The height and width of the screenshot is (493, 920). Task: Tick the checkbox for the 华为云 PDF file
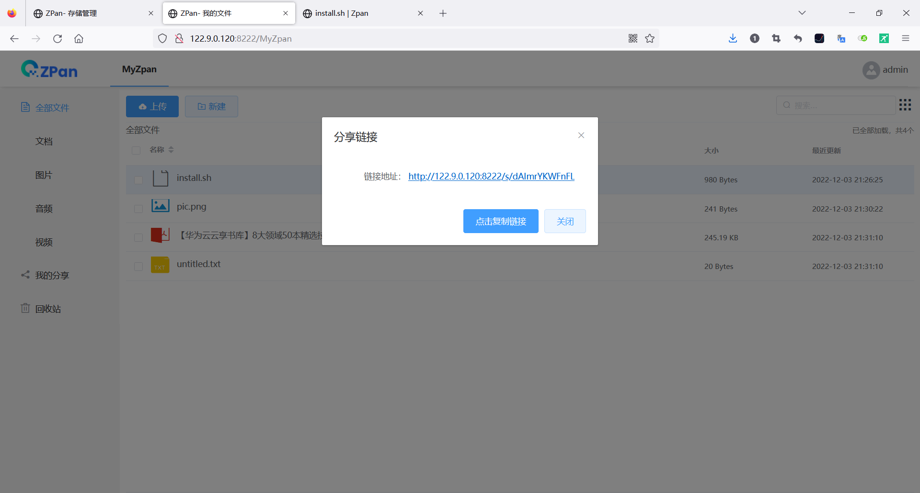point(138,237)
